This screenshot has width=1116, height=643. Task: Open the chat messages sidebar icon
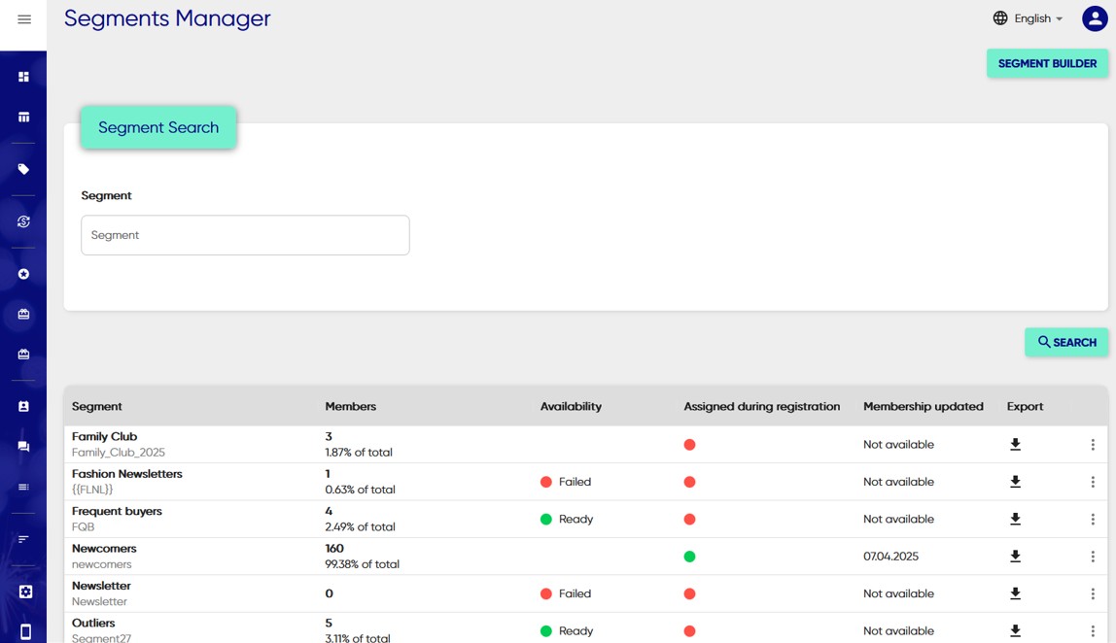(x=23, y=447)
